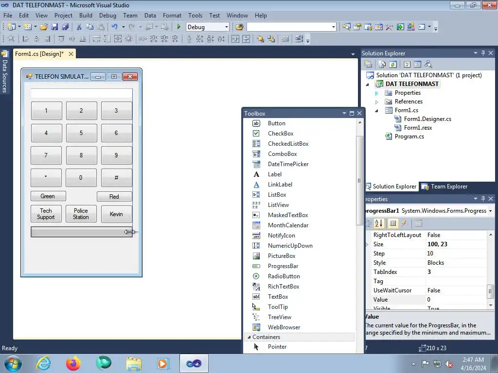Click Send to Back layout icon
This screenshot has height=373, width=498.
point(271,39)
